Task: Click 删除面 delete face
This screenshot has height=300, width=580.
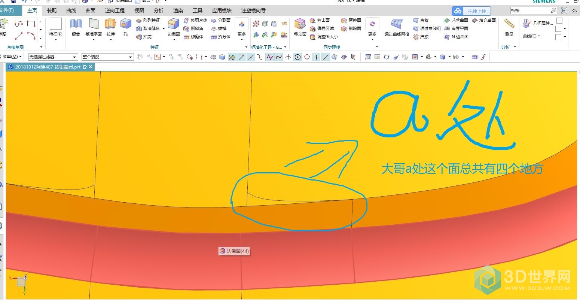Action: [x=351, y=28]
